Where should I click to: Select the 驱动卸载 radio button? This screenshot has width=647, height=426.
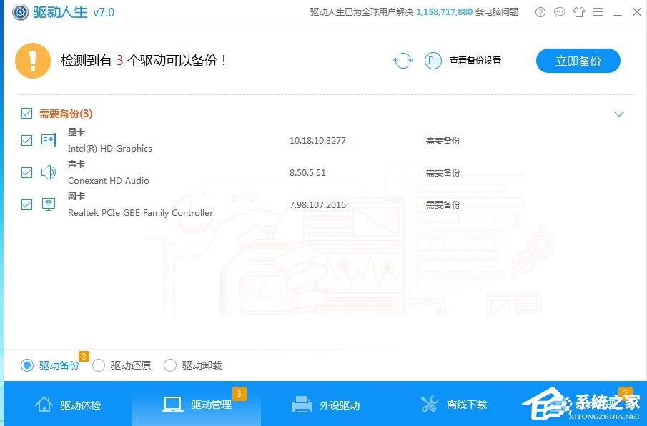(x=170, y=365)
